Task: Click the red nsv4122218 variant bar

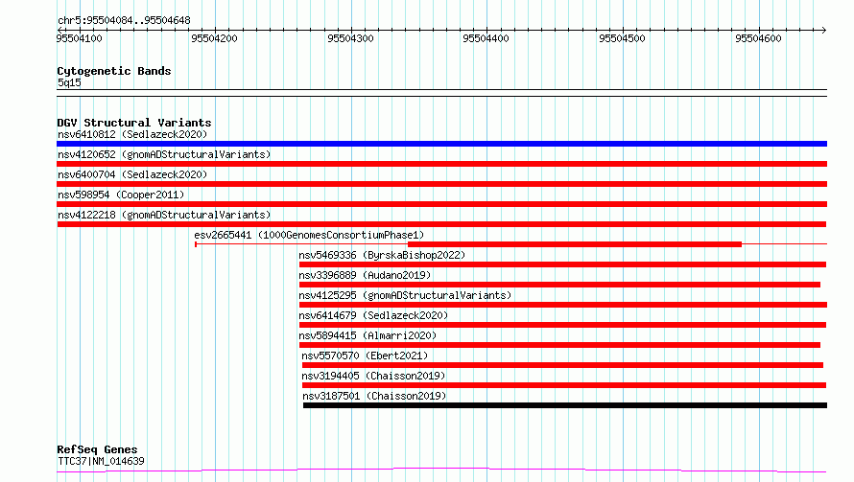Action: coord(441,224)
